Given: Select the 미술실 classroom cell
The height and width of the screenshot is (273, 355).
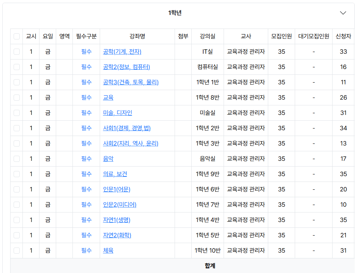Looking at the screenshot, I should tap(207, 113).
